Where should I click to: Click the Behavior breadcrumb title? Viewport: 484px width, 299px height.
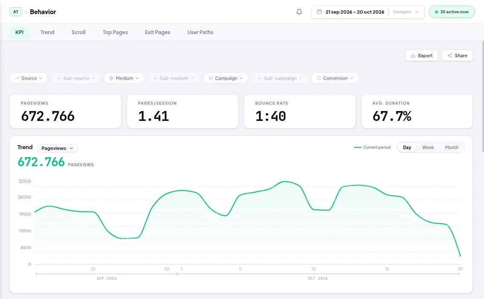pyautogui.click(x=43, y=12)
